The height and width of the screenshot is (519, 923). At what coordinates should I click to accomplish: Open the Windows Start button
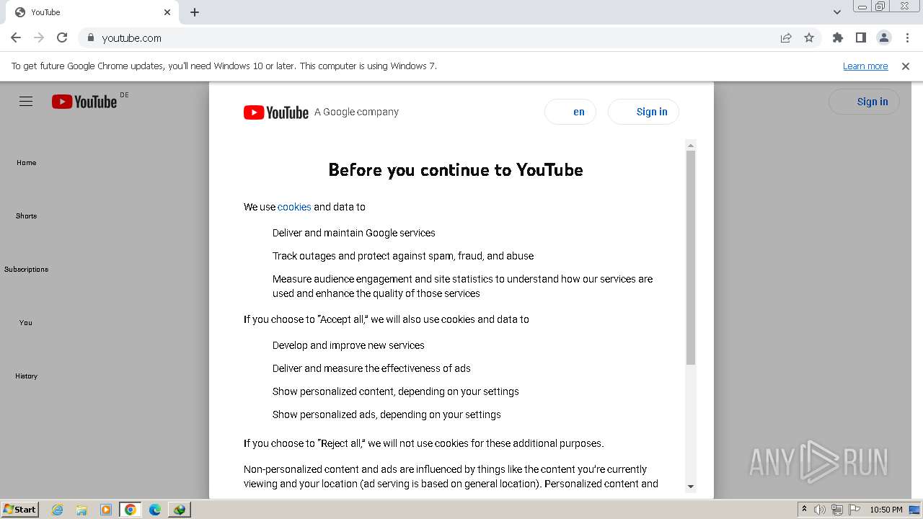click(19, 510)
